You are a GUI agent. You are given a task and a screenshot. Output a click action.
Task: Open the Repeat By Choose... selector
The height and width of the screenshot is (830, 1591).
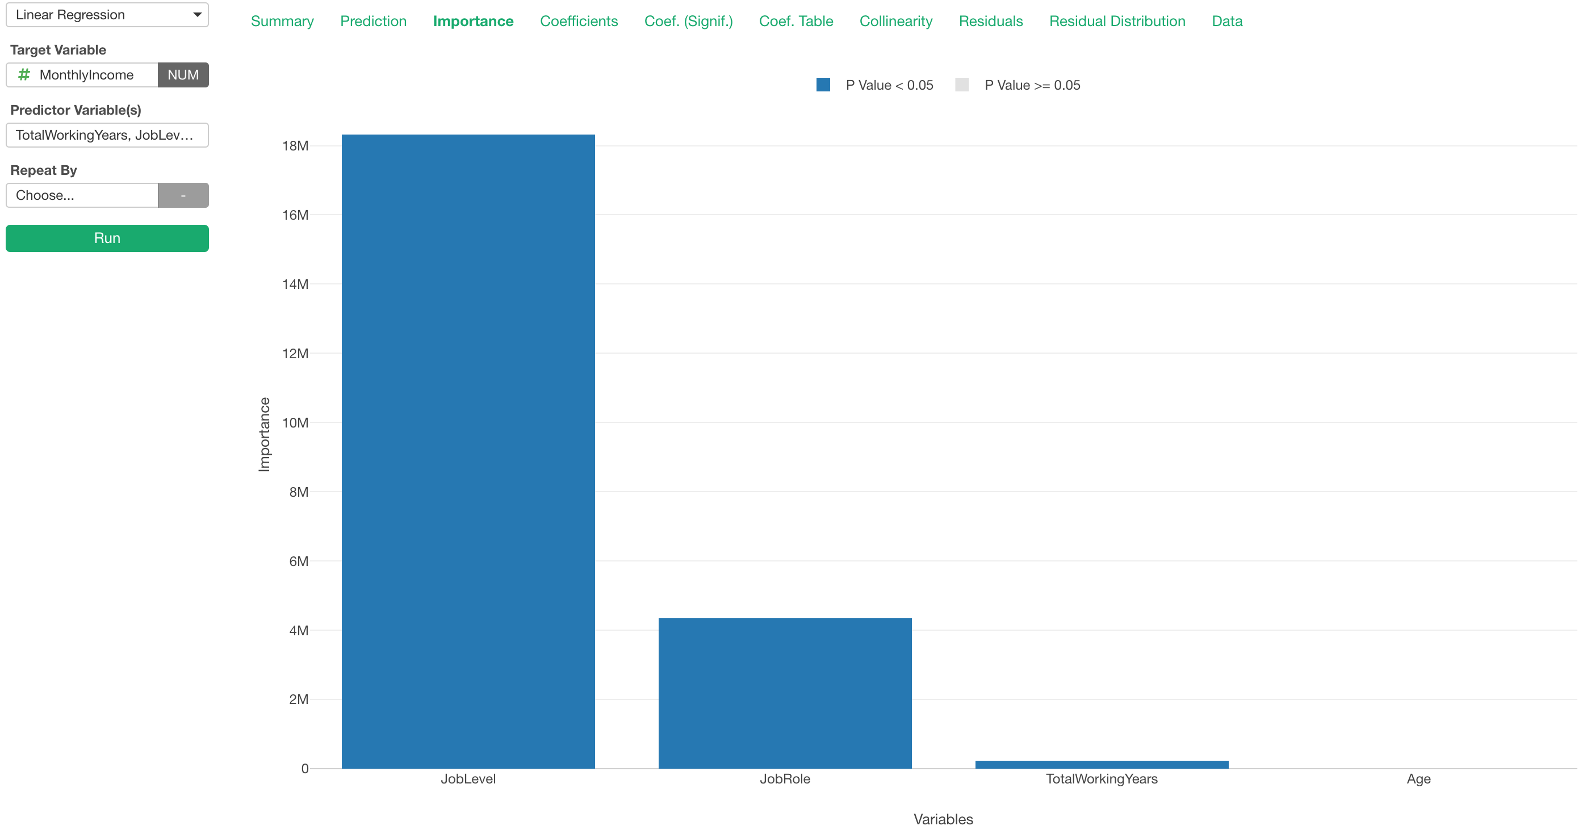pos(82,195)
